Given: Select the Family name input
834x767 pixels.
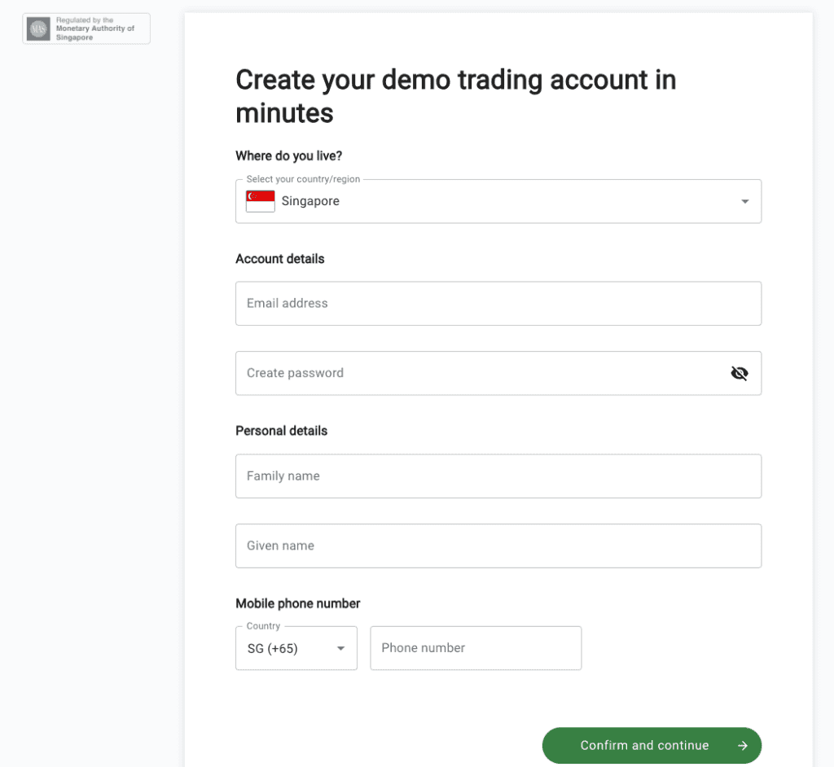Looking at the screenshot, I should pos(498,476).
